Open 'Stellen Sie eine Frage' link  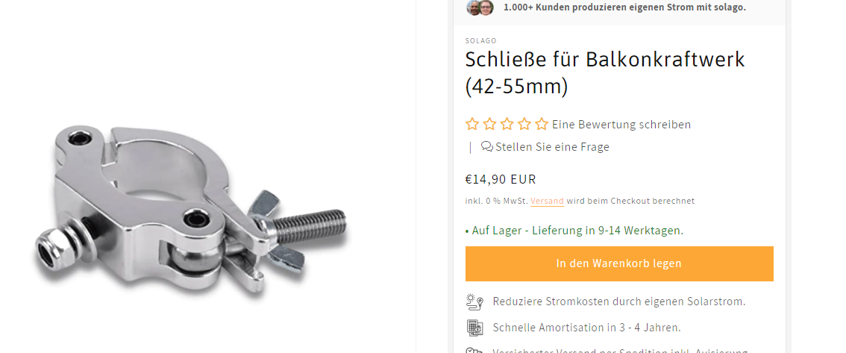pos(552,146)
